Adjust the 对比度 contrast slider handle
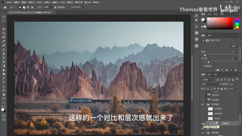Viewport: 242px width, 136px height. point(208,62)
